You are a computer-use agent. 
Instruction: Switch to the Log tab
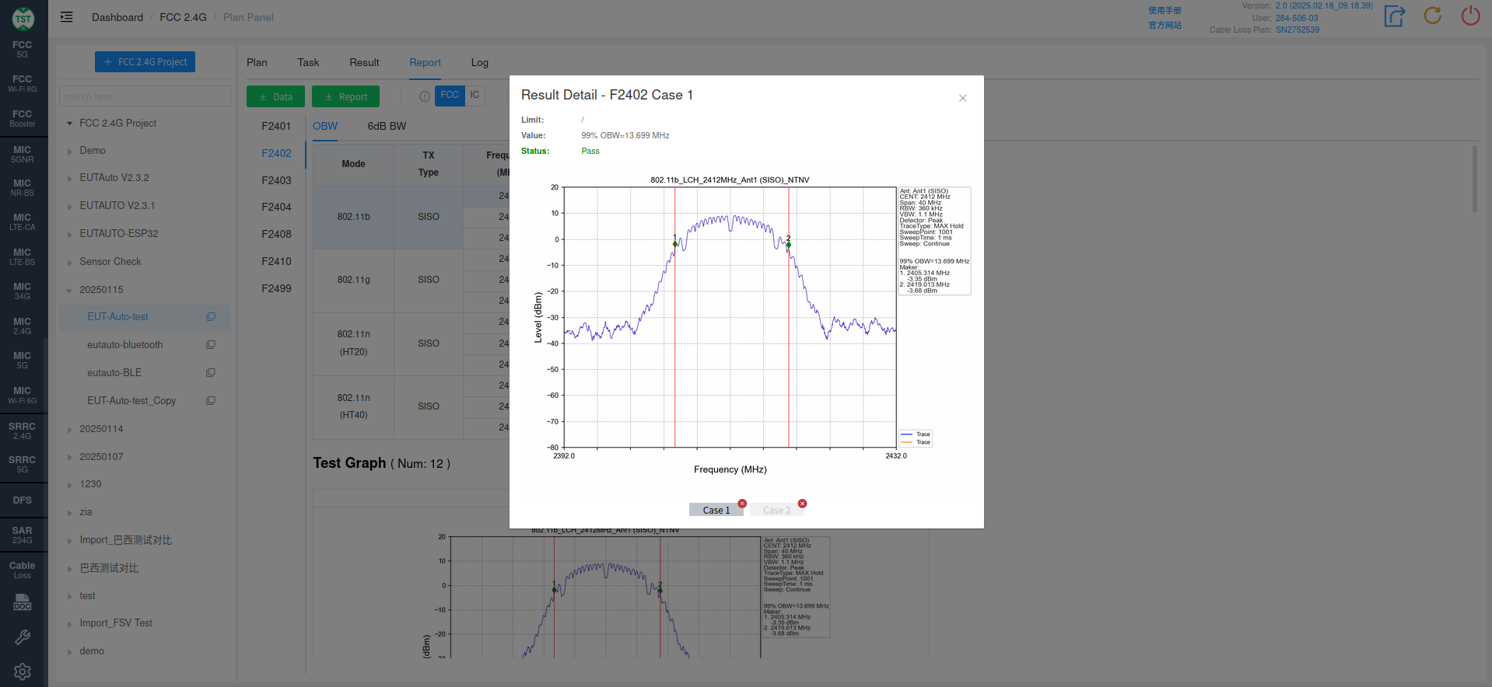(480, 63)
